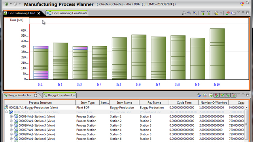Toggle the last checkmark filter button in bottom toolbar
The height and width of the screenshot is (142, 253).
(x=234, y=95)
